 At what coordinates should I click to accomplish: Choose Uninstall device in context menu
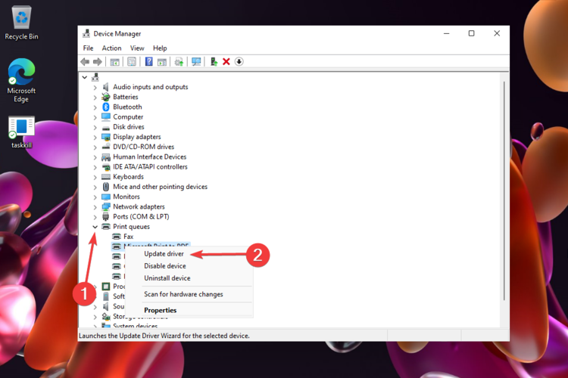(167, 278)
